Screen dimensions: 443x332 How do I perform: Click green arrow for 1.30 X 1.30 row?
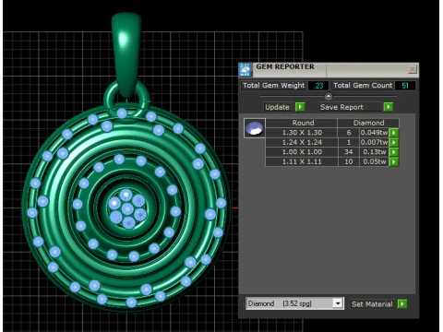tap(394, 133)
